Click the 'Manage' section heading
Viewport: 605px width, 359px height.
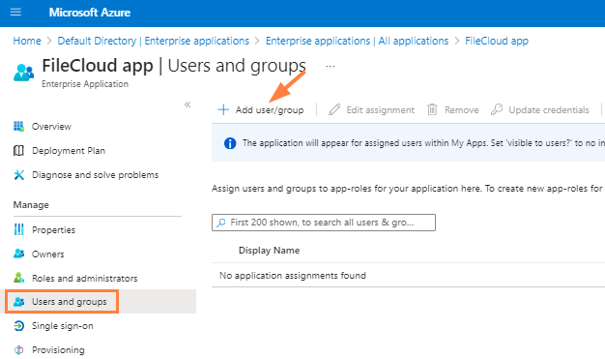[31, 205]
